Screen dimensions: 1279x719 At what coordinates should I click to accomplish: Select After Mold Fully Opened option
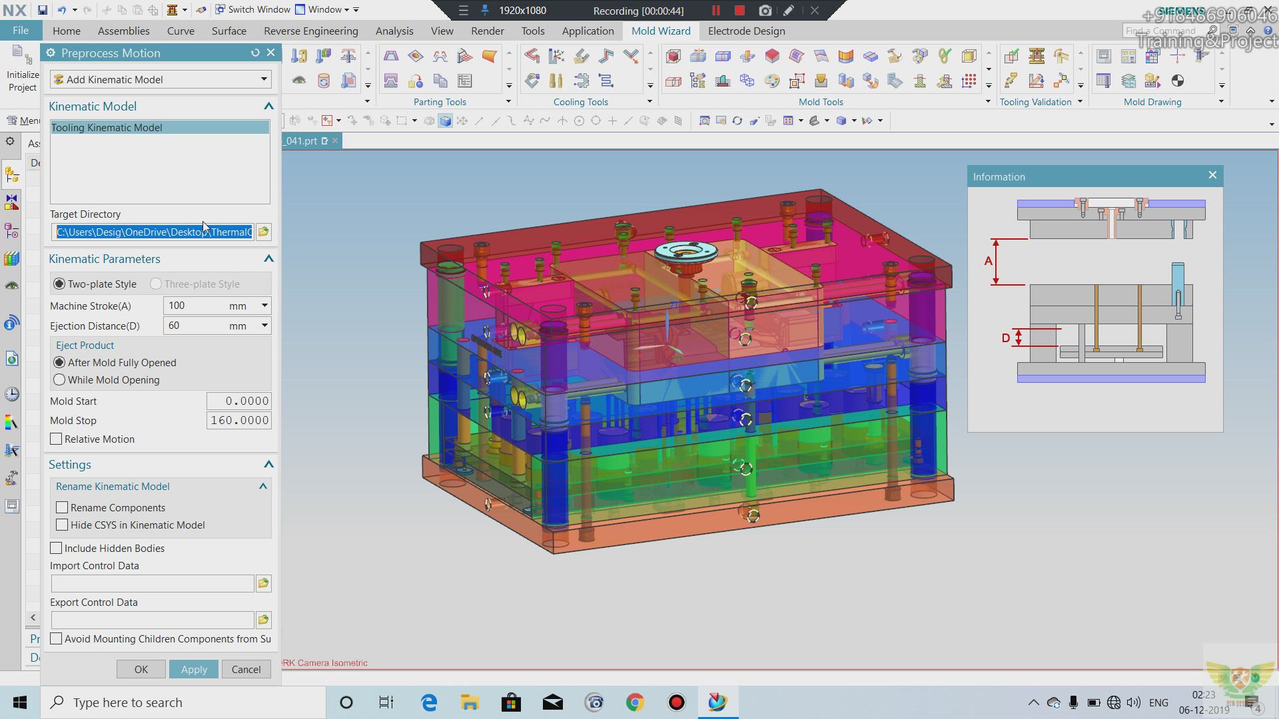pos(59,363)
